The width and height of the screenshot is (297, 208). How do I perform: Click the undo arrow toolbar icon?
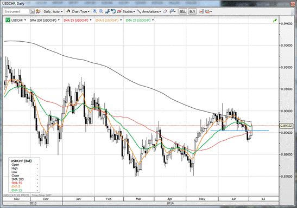point(113,11)
